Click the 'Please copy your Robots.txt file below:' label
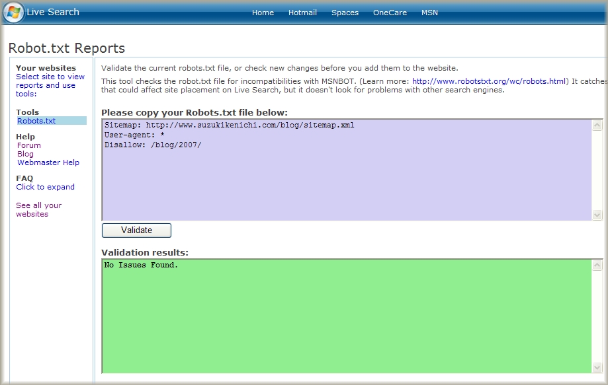The height and width of the screenshot is (385, 608). pyautogui.click(x=195, y=113)
